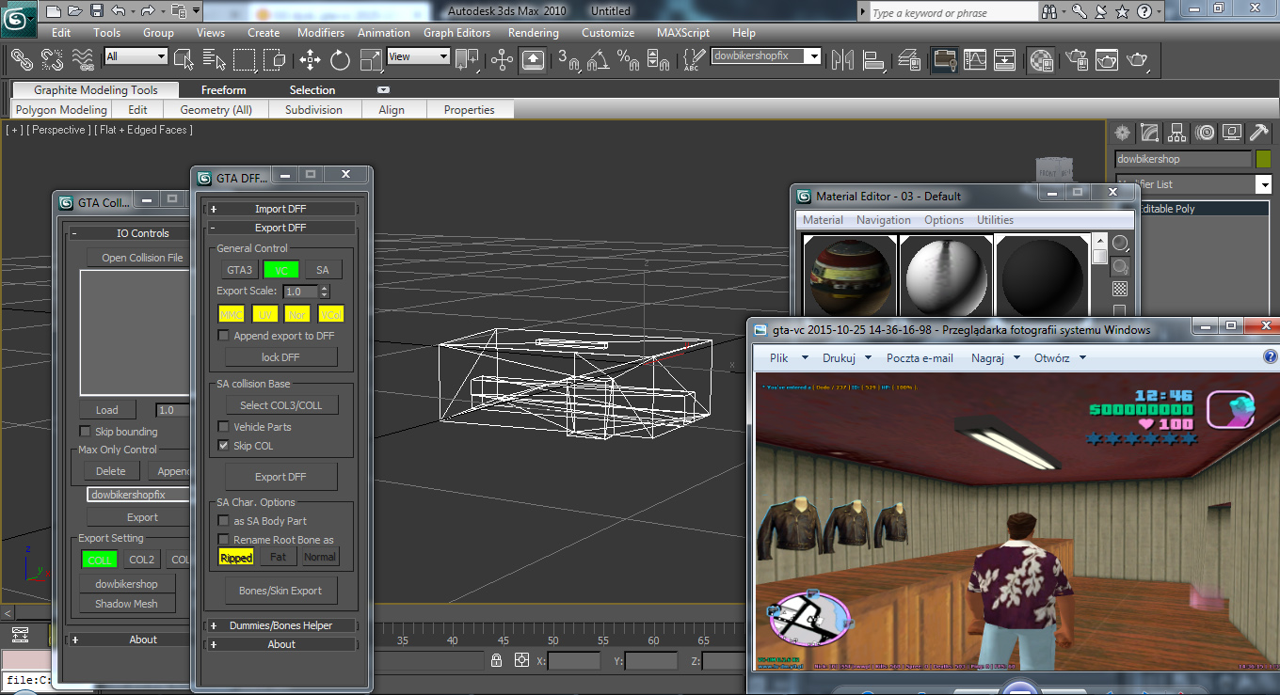Open the Curve Editor icon
The image size is (1280, 695).
(x=974, y=60)
